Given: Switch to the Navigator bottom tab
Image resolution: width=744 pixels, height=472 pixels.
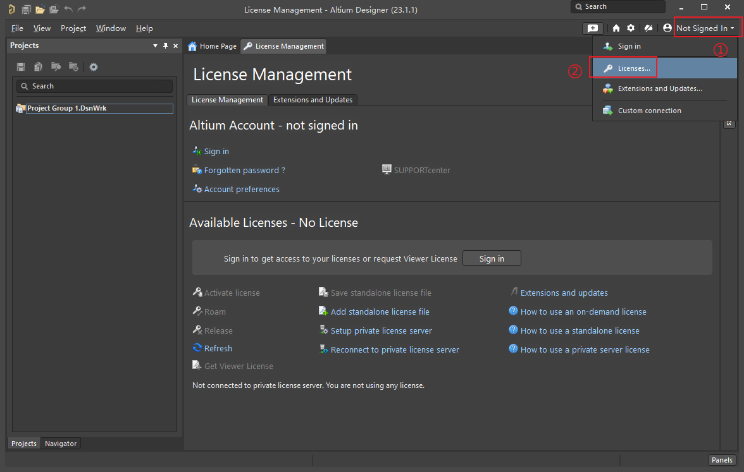Looking at the screenshot, I should (x=61, y=444).
